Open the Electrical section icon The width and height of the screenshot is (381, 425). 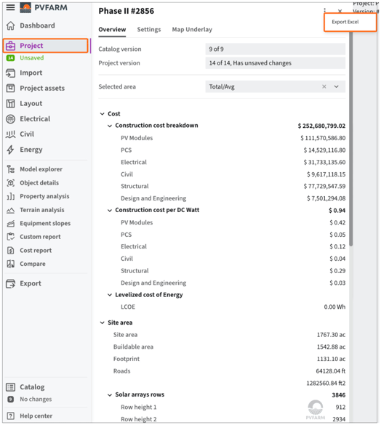(x=11, y=119)
